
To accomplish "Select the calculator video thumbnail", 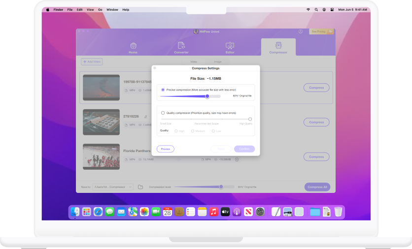I will click(x=101, y=122).
